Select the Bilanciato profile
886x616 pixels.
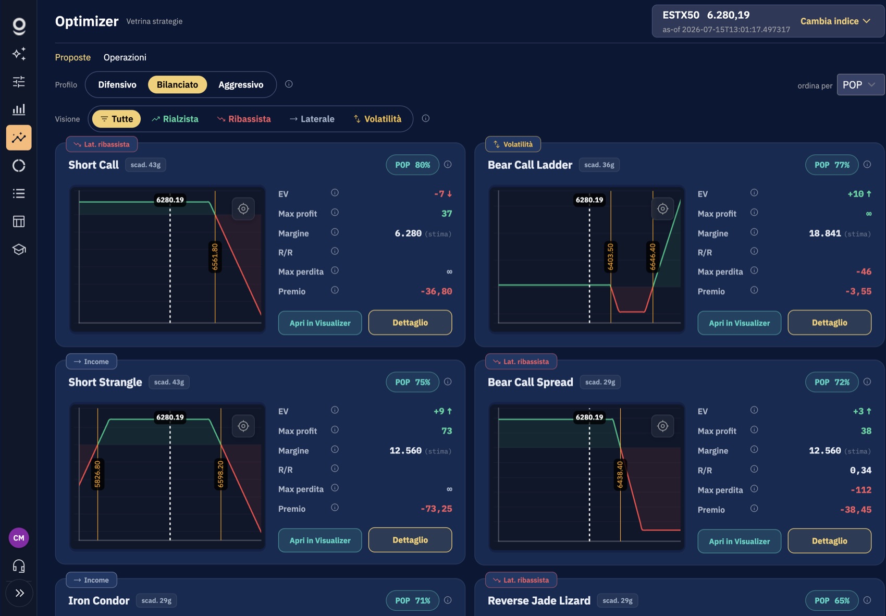coord(177,84)
